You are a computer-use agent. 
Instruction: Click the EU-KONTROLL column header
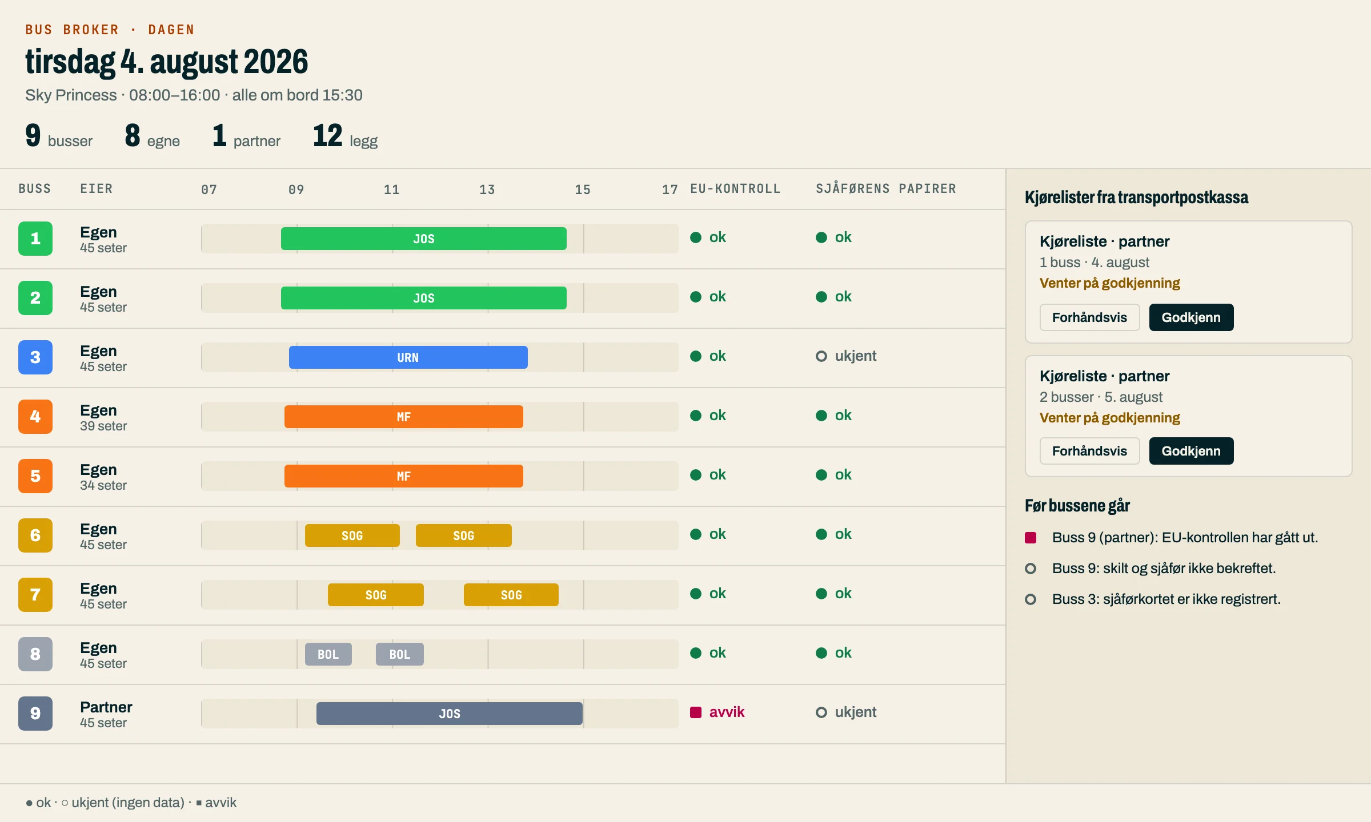point(735,189)
